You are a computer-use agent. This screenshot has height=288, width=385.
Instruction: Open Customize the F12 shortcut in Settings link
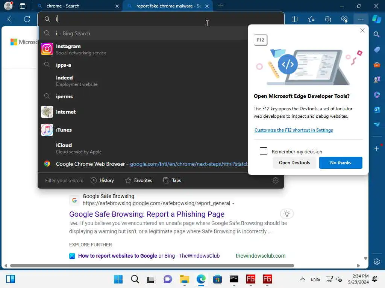click(293, 130)
